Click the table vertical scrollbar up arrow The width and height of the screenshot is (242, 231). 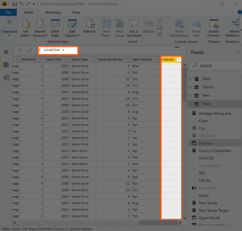pyautogui.click(x=185, y=65)
